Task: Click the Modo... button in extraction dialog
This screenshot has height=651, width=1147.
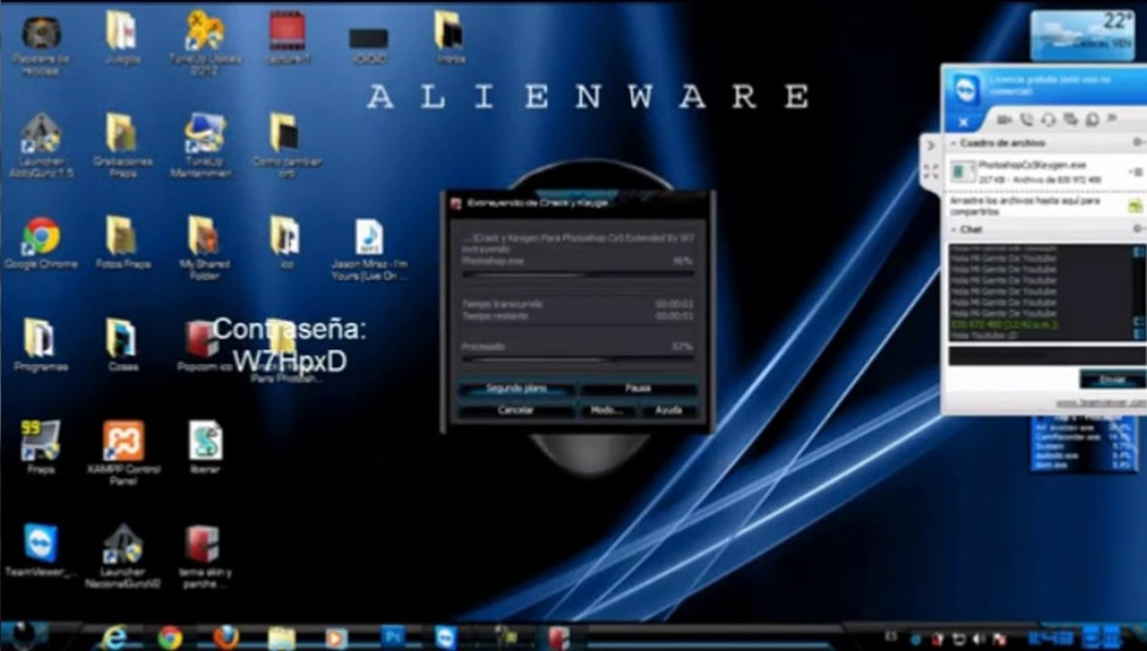Action: click(x=606, y=410)
